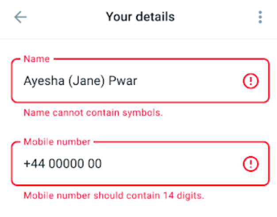The image size is (277, 217).
Task: Click the "Mobile number" field label
Action: (x=57, y=142)
